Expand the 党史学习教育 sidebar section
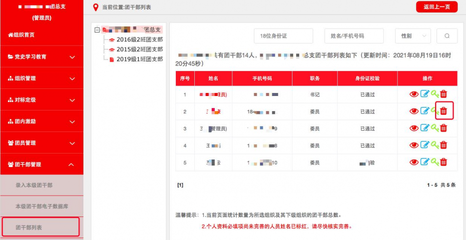The image size is (466, 240). (41, 57)
